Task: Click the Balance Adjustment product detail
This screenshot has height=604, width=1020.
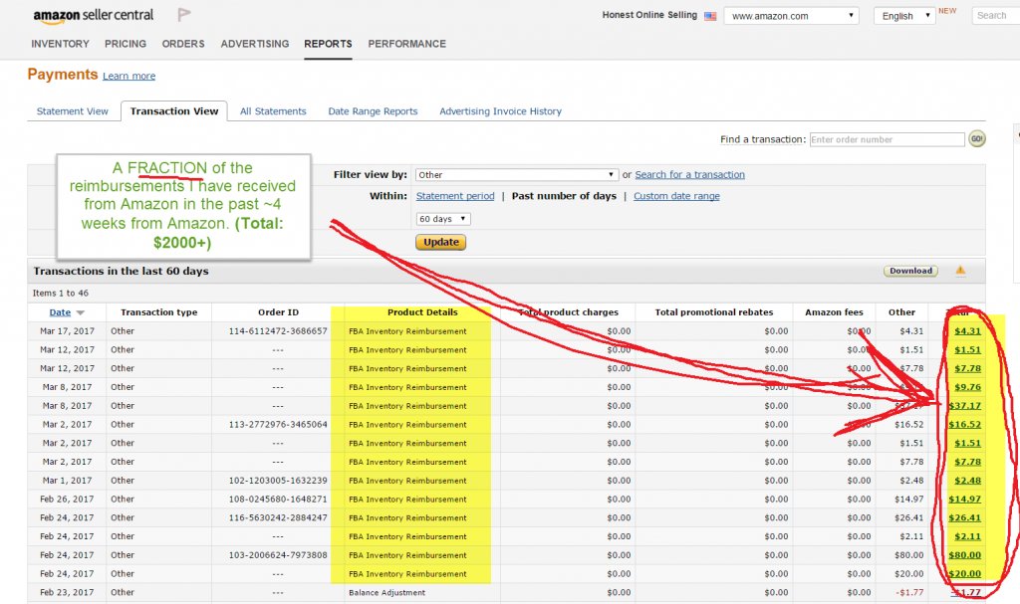Action: 387,592
